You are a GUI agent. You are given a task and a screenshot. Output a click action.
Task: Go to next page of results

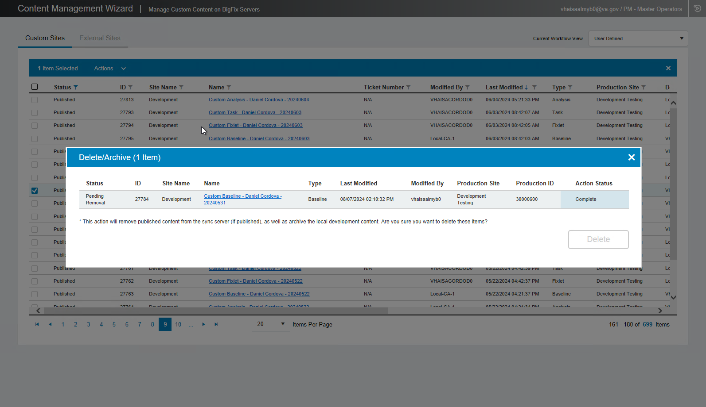203,324
